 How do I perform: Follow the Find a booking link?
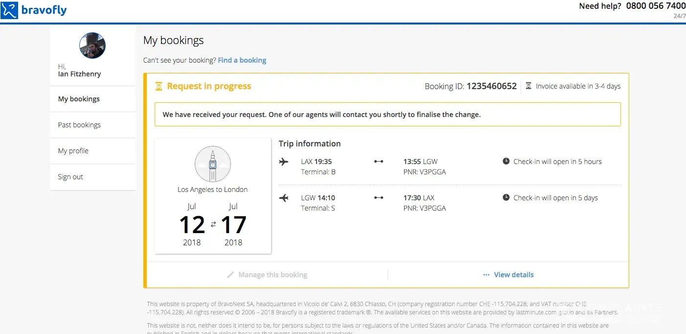[x=242, y=60]
